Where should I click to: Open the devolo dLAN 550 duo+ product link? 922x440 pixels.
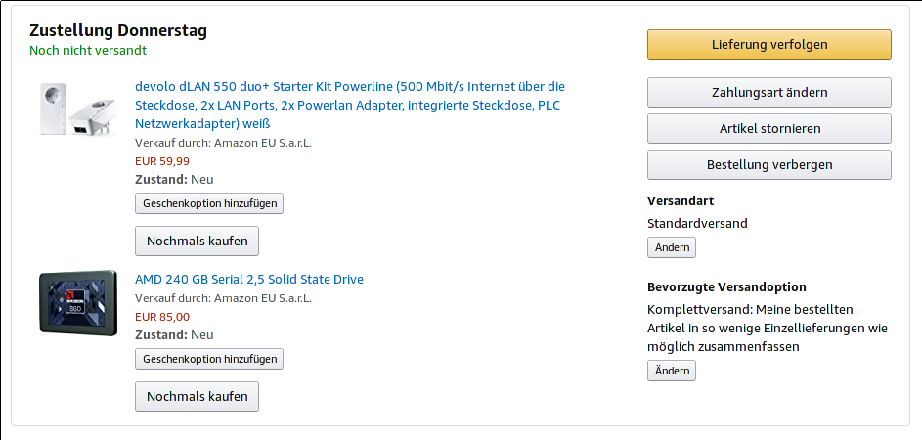pyautogui.click(x=350, y=106)
